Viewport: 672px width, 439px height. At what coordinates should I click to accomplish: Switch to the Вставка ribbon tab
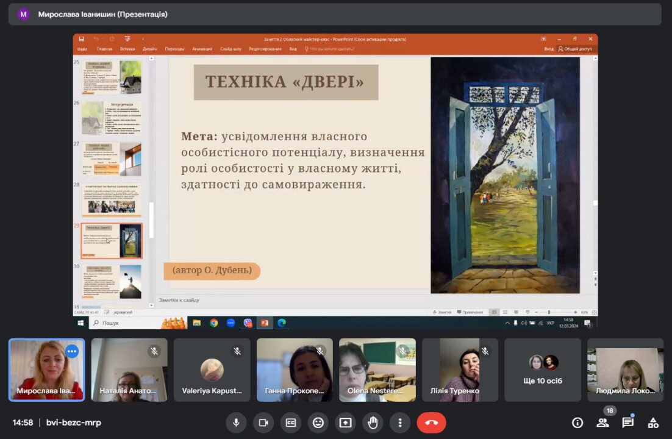point(127,49)
